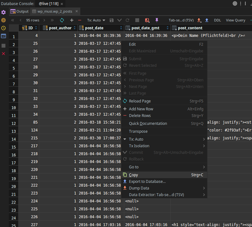
Task: Select Copy from the context menu
Action: [133, 175]
